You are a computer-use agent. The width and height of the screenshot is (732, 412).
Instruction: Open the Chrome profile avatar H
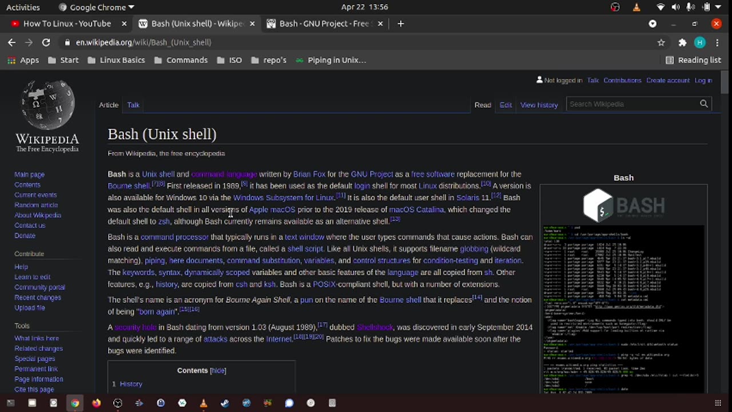point(699,42)
